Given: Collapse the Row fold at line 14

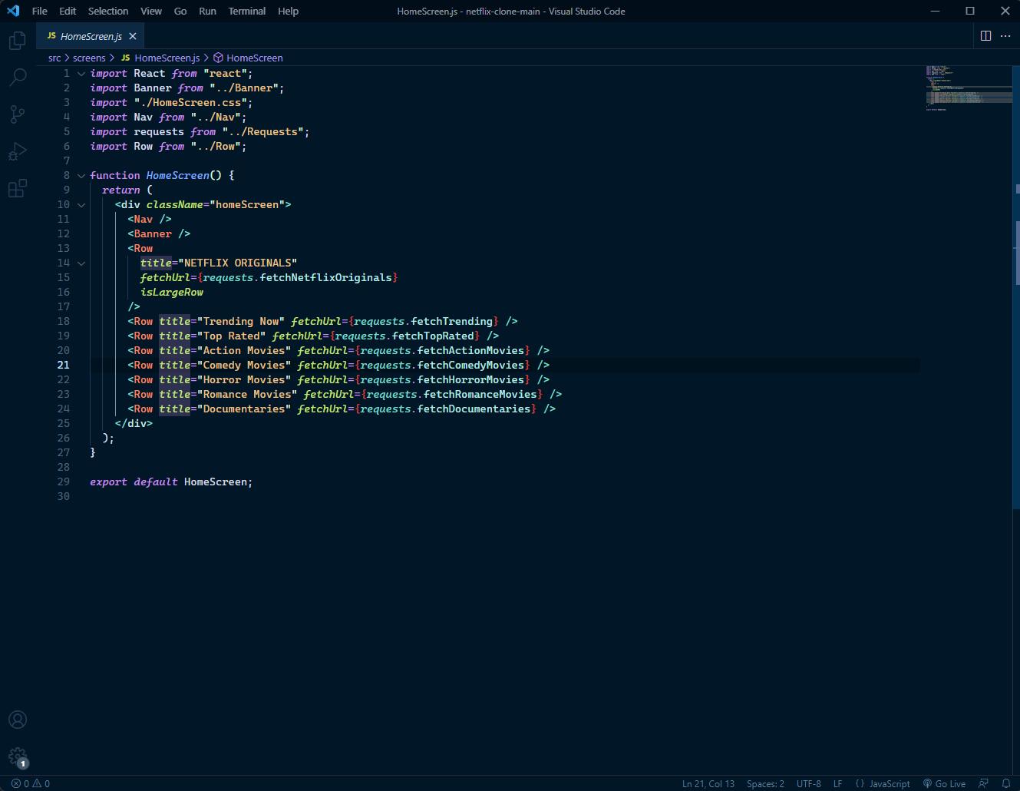Looking at the screenshot, I should click(81, 263).
